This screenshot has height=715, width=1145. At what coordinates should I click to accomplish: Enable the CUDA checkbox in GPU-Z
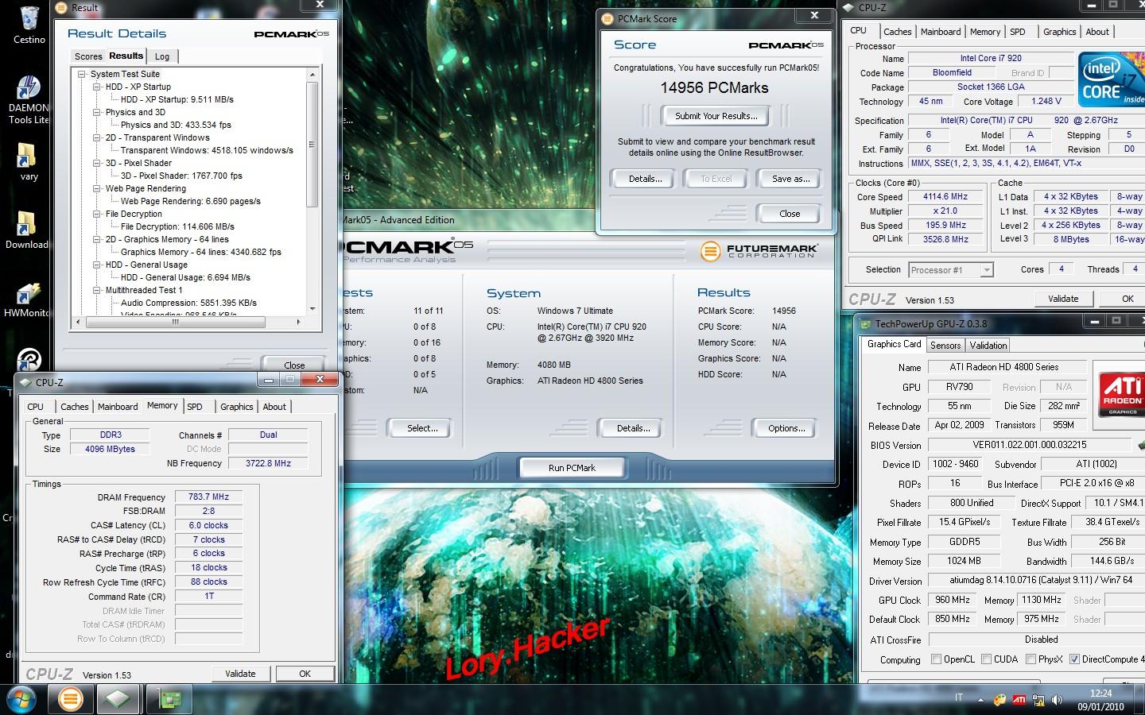click(x=987, y=659)
